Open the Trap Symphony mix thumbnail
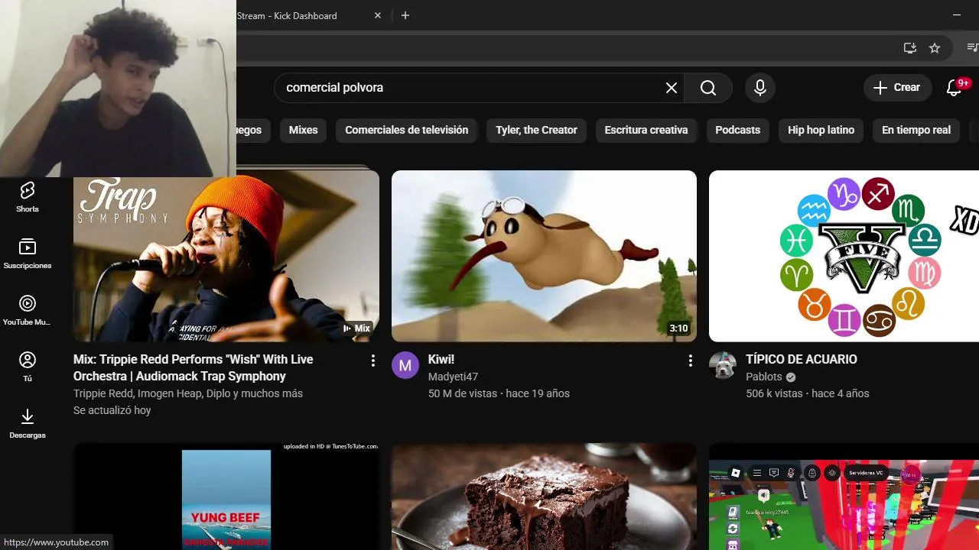979x550 pixels. coord(226,256)
